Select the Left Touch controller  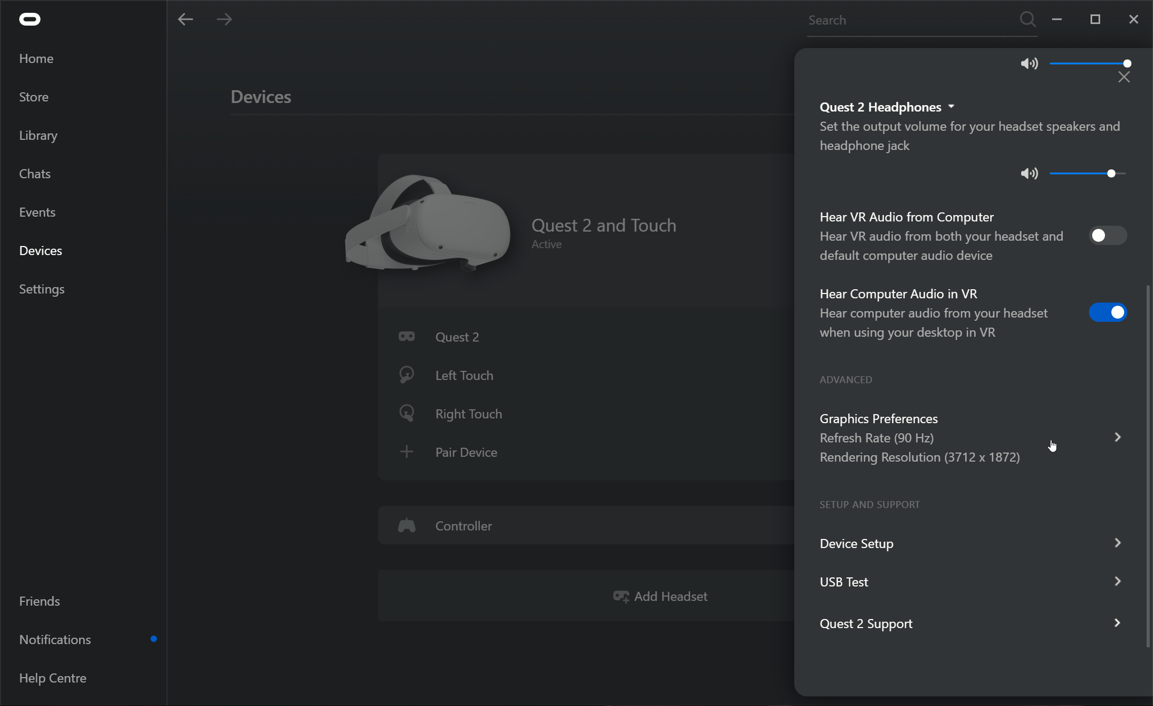(463, 375)
